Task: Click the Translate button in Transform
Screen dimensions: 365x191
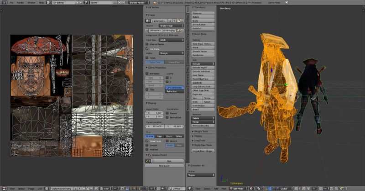Action: (x=203, y=13)
